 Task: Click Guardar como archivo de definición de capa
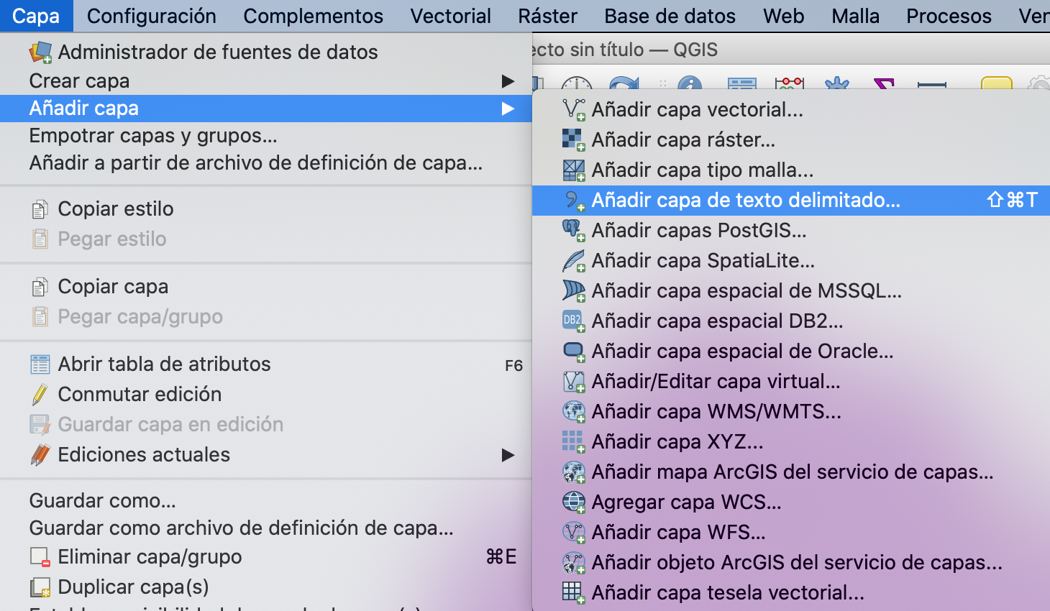coord(241,528)
